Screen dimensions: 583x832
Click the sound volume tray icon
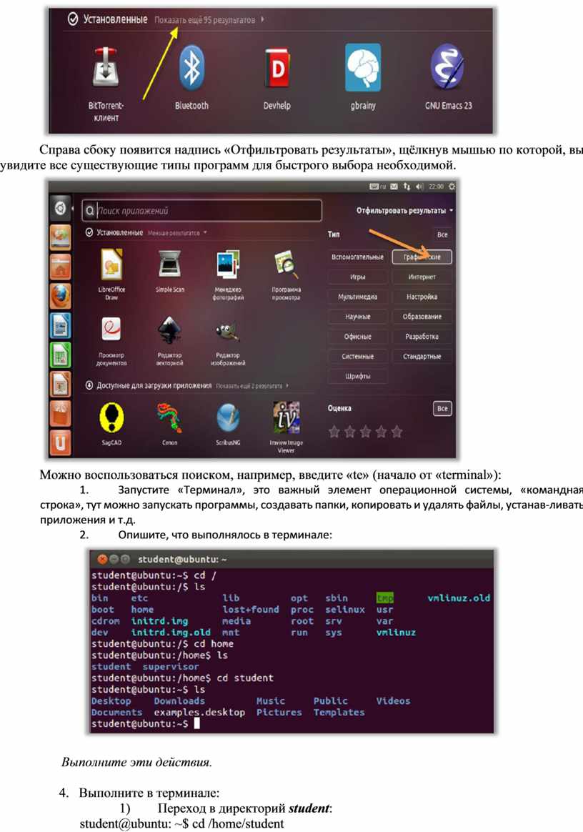tap(419, 187)
